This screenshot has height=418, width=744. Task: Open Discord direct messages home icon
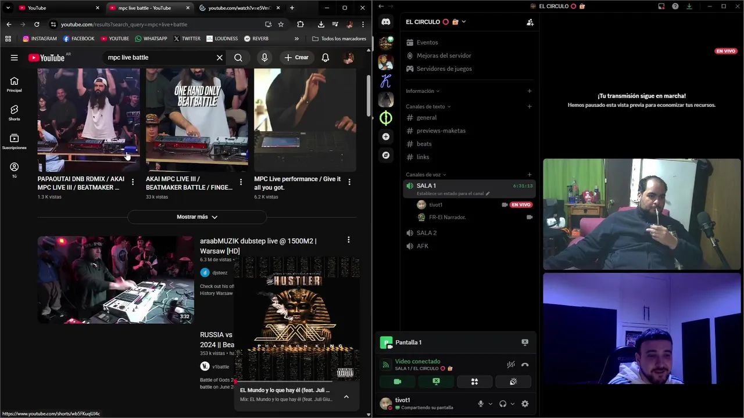pyautogui.click(x=386, y=21)
